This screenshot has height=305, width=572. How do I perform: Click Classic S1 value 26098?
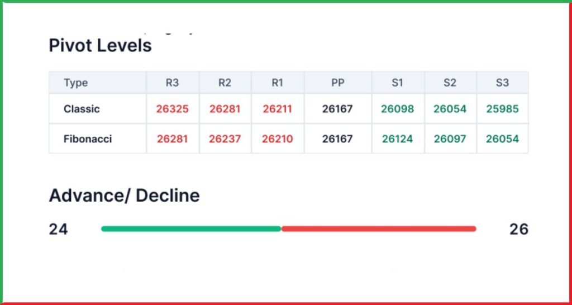point(397,109)
